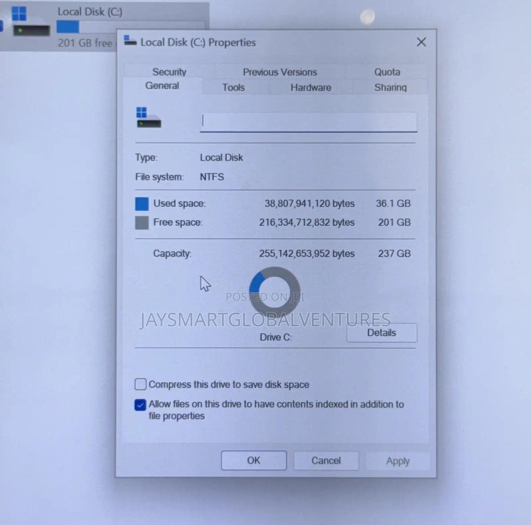This screenshot has width=531, height=525.
Task: Click the drive icon in Properties title bar
Action: [130, 41]
